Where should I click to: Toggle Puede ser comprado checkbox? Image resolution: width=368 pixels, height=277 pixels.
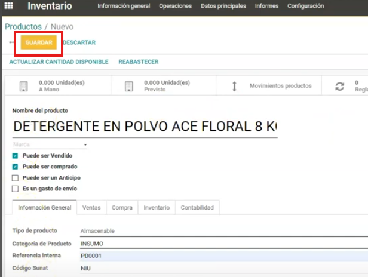pyautogui.click(x=16, y=167)
